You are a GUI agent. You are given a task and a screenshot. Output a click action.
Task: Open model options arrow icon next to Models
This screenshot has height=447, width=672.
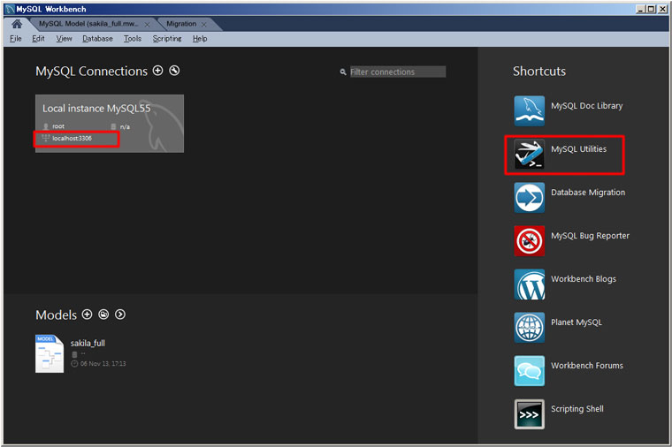[120, 314]
